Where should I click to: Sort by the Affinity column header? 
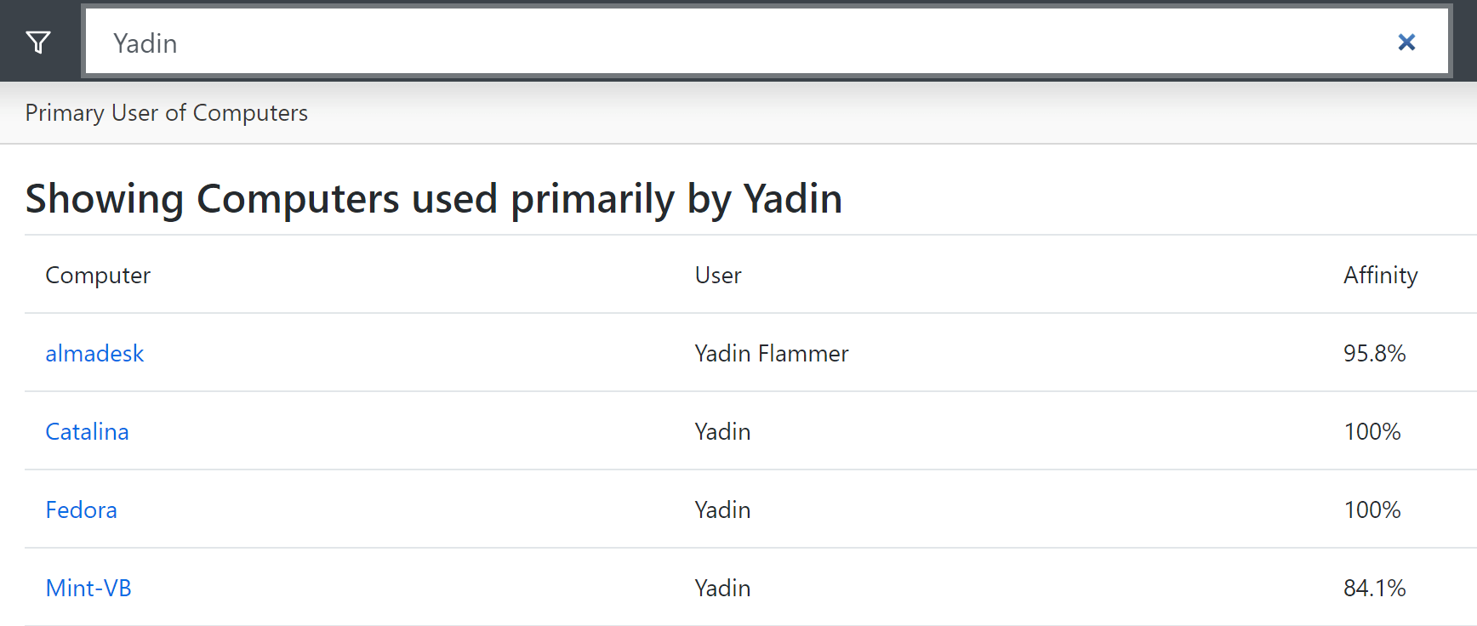click(x=1380, y=276)
